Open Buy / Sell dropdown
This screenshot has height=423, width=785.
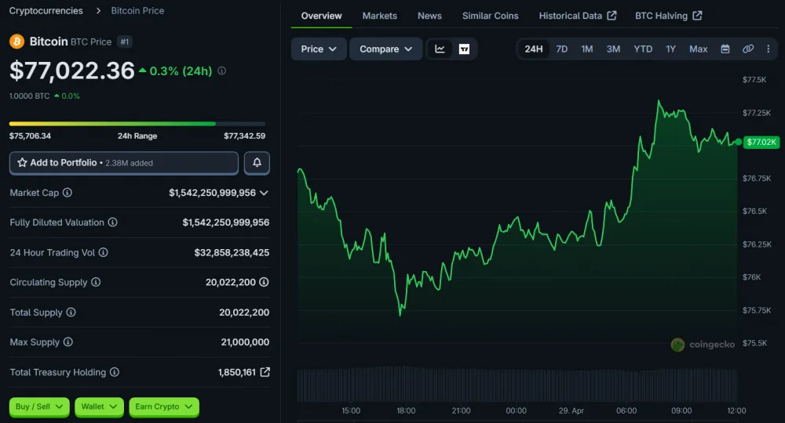(x=39, y=407)
